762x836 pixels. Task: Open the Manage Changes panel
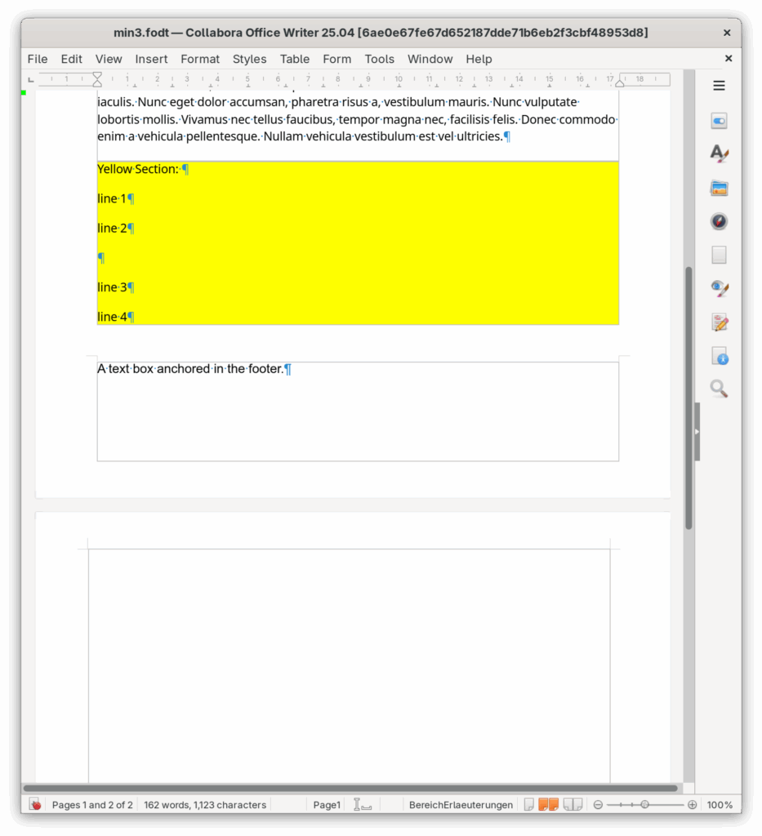click(x=719, y=322)
